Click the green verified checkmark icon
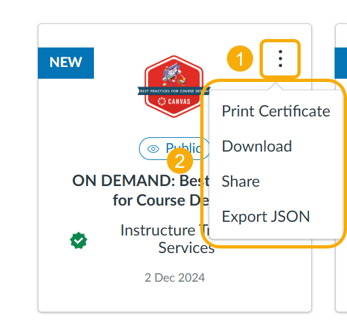This screenshot has width=347, height=322. [x=78, y=240]
